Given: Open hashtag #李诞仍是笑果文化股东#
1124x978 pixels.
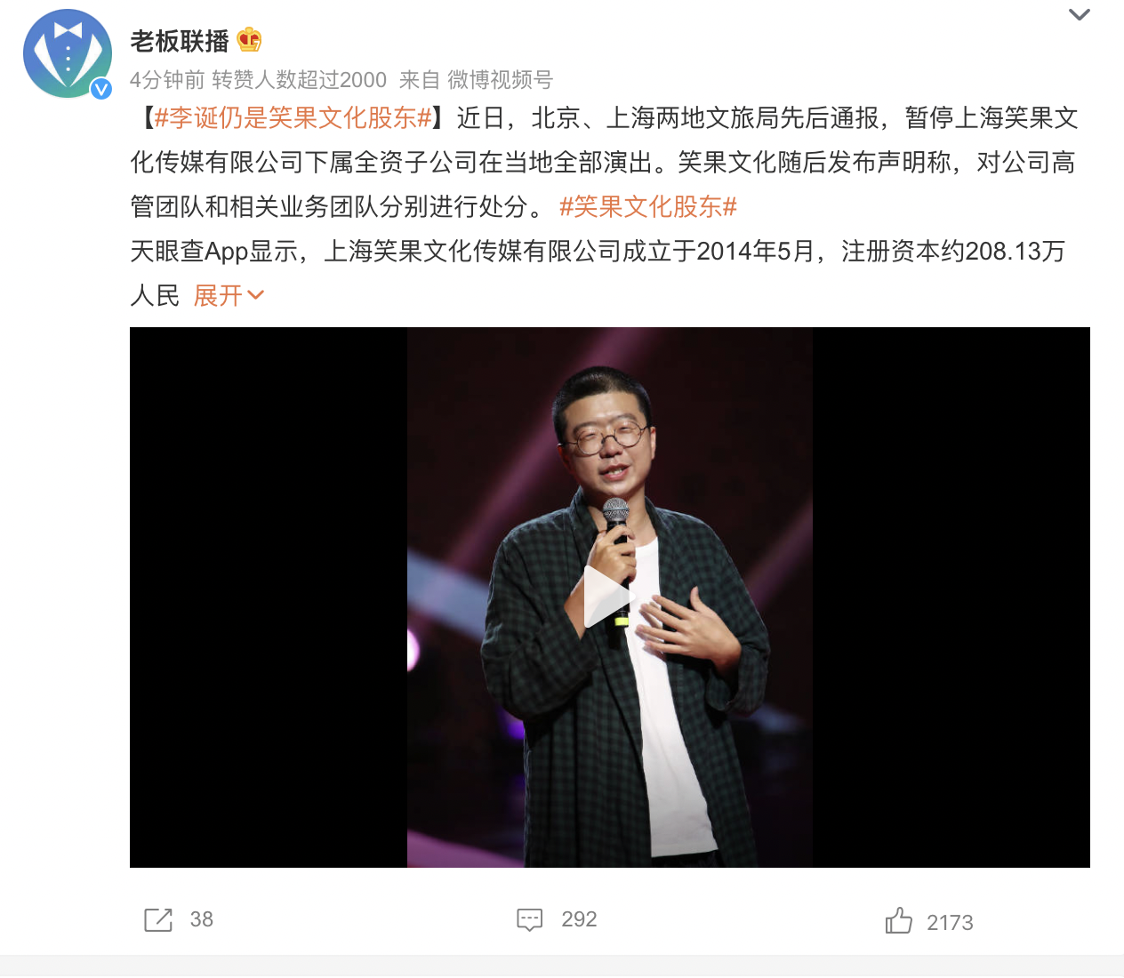Looking at the screenshot, I should pyautogui.click(x=293, y=117).
